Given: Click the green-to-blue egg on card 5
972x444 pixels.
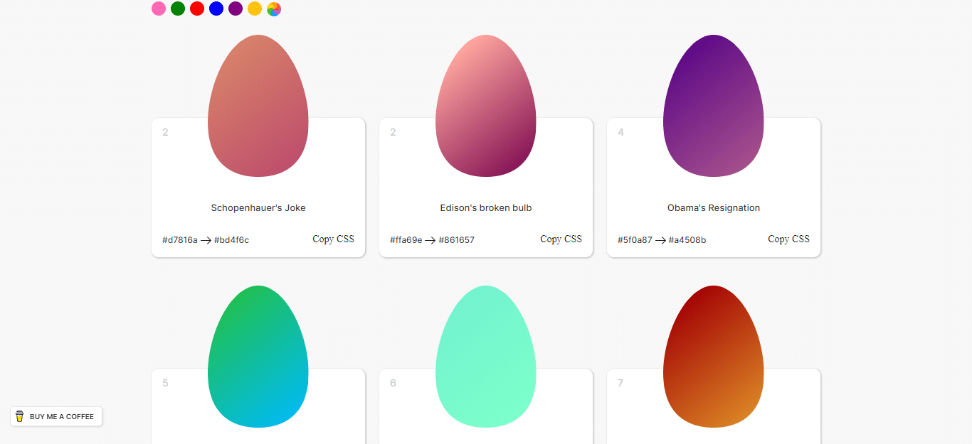Looking at the screenshot, I should point(258,357).
